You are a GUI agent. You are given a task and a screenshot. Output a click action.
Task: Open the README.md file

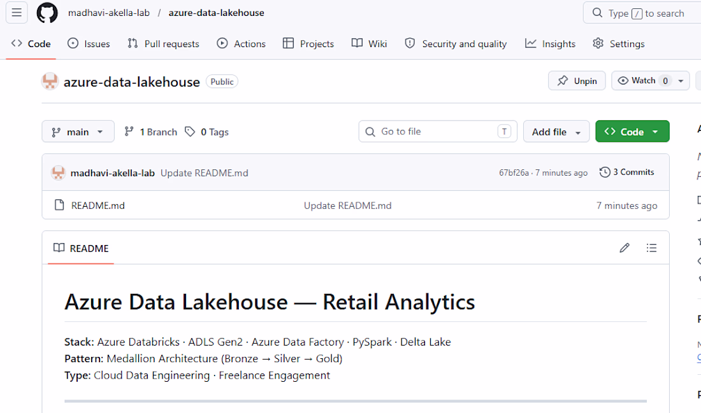pyautogui.click(x=98, y=206)
